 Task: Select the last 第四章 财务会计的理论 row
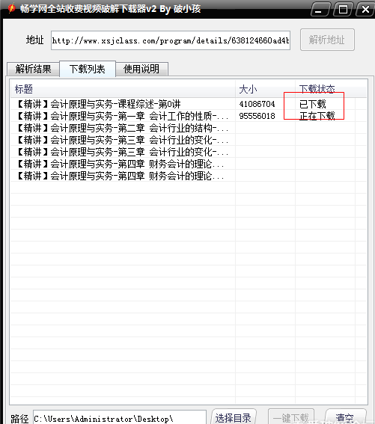point(189,176)
